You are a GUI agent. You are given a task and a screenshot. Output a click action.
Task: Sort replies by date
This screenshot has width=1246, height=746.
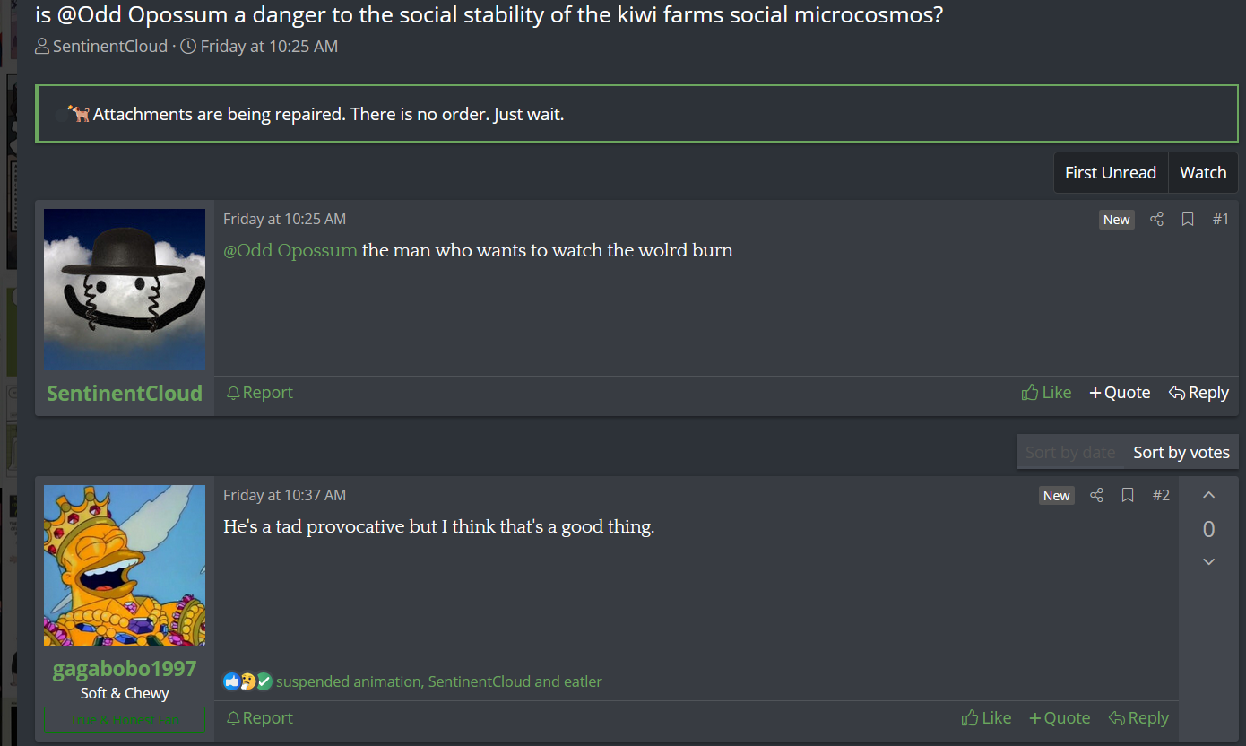(x=1070, y=453)
